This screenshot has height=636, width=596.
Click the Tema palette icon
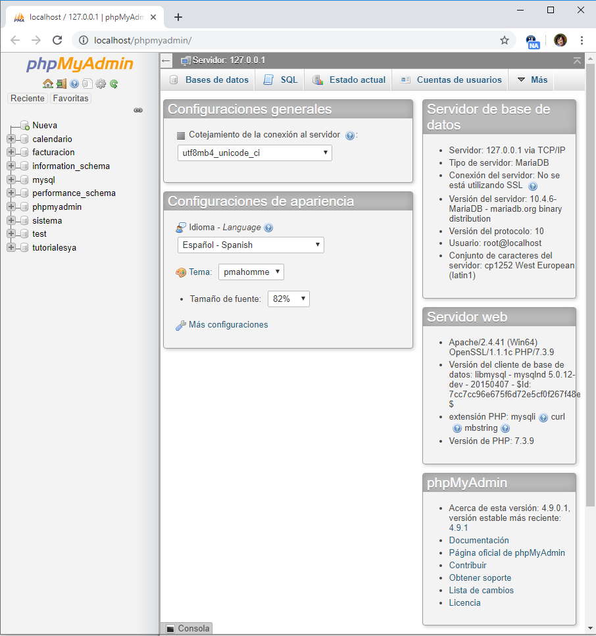(x=180, y=272)
